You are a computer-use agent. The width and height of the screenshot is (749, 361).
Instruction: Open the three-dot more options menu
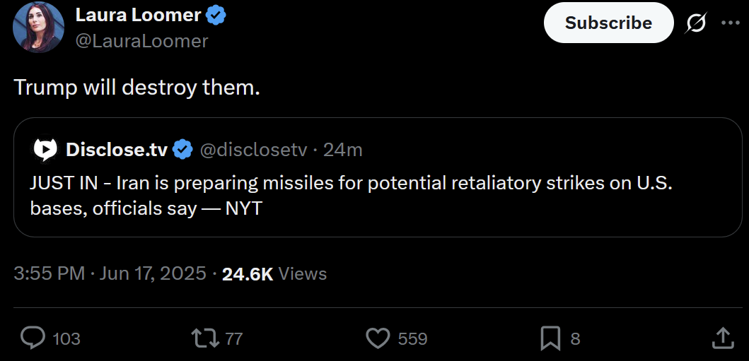731,23
